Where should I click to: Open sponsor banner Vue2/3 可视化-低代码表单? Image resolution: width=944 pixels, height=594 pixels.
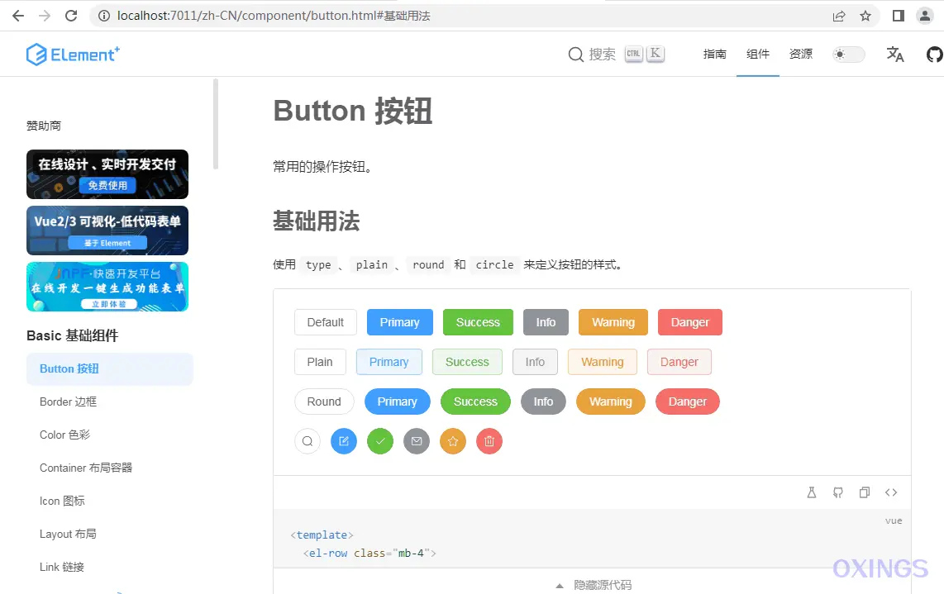[x=107, y=230]
